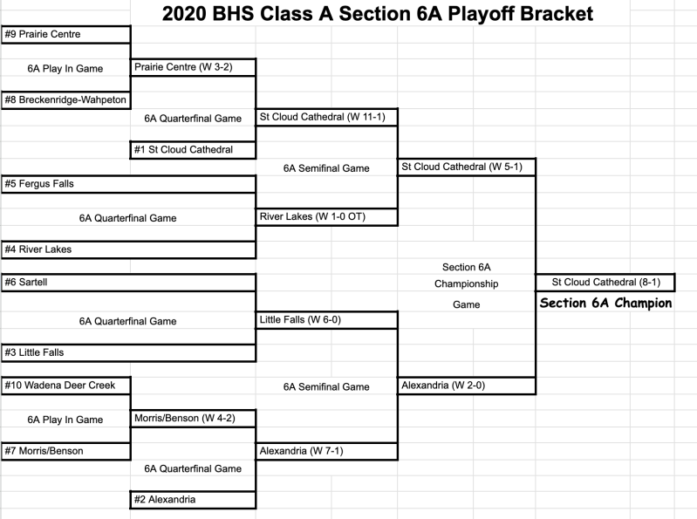
Task: Click the Section 6A Champion label
Action: pyautogui.click(x=605, y=304)
